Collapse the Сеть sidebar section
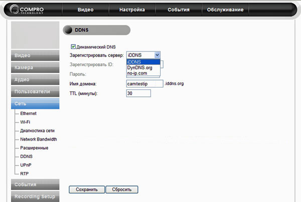This screenshot has height=202, width=301. pos(35,103)
